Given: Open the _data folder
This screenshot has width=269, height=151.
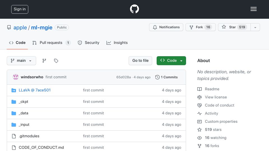Looking at the screenshot, I should point(24,113).
